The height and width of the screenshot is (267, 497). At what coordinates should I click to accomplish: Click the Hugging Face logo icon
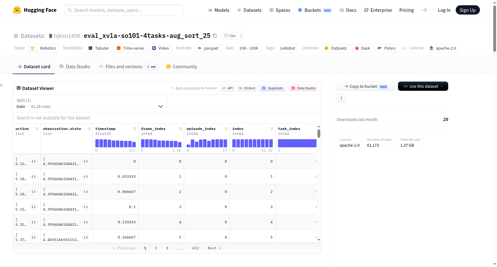[x=17, y=10]
